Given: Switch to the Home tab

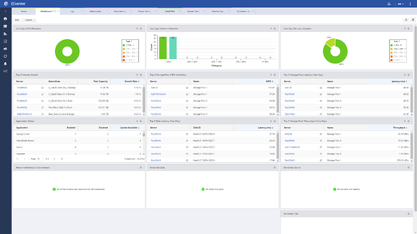Looking at the screenshot, I should [24, 11].
